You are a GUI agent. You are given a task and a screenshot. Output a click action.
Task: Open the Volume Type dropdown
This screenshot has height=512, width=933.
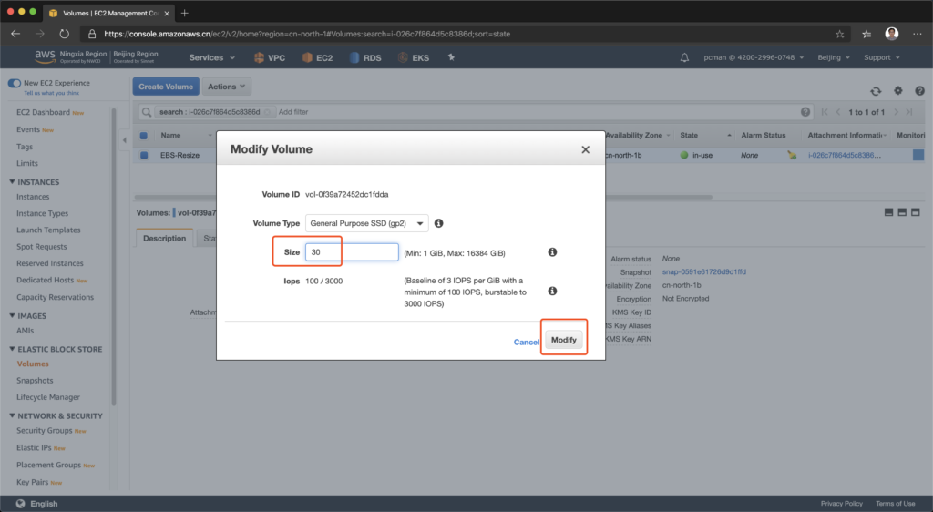pyautogui.click(x=366, y=223)
